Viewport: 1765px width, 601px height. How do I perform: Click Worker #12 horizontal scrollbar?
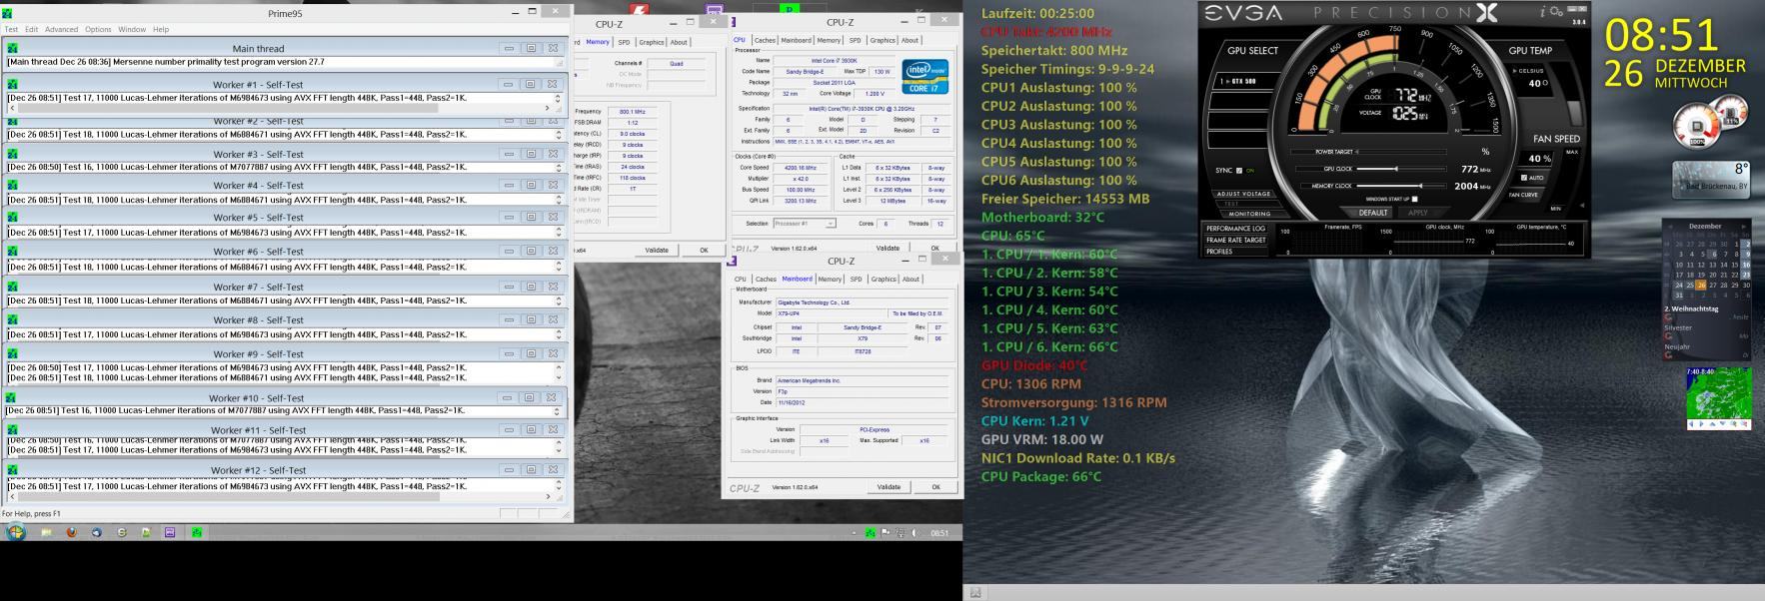pos(279,496)
